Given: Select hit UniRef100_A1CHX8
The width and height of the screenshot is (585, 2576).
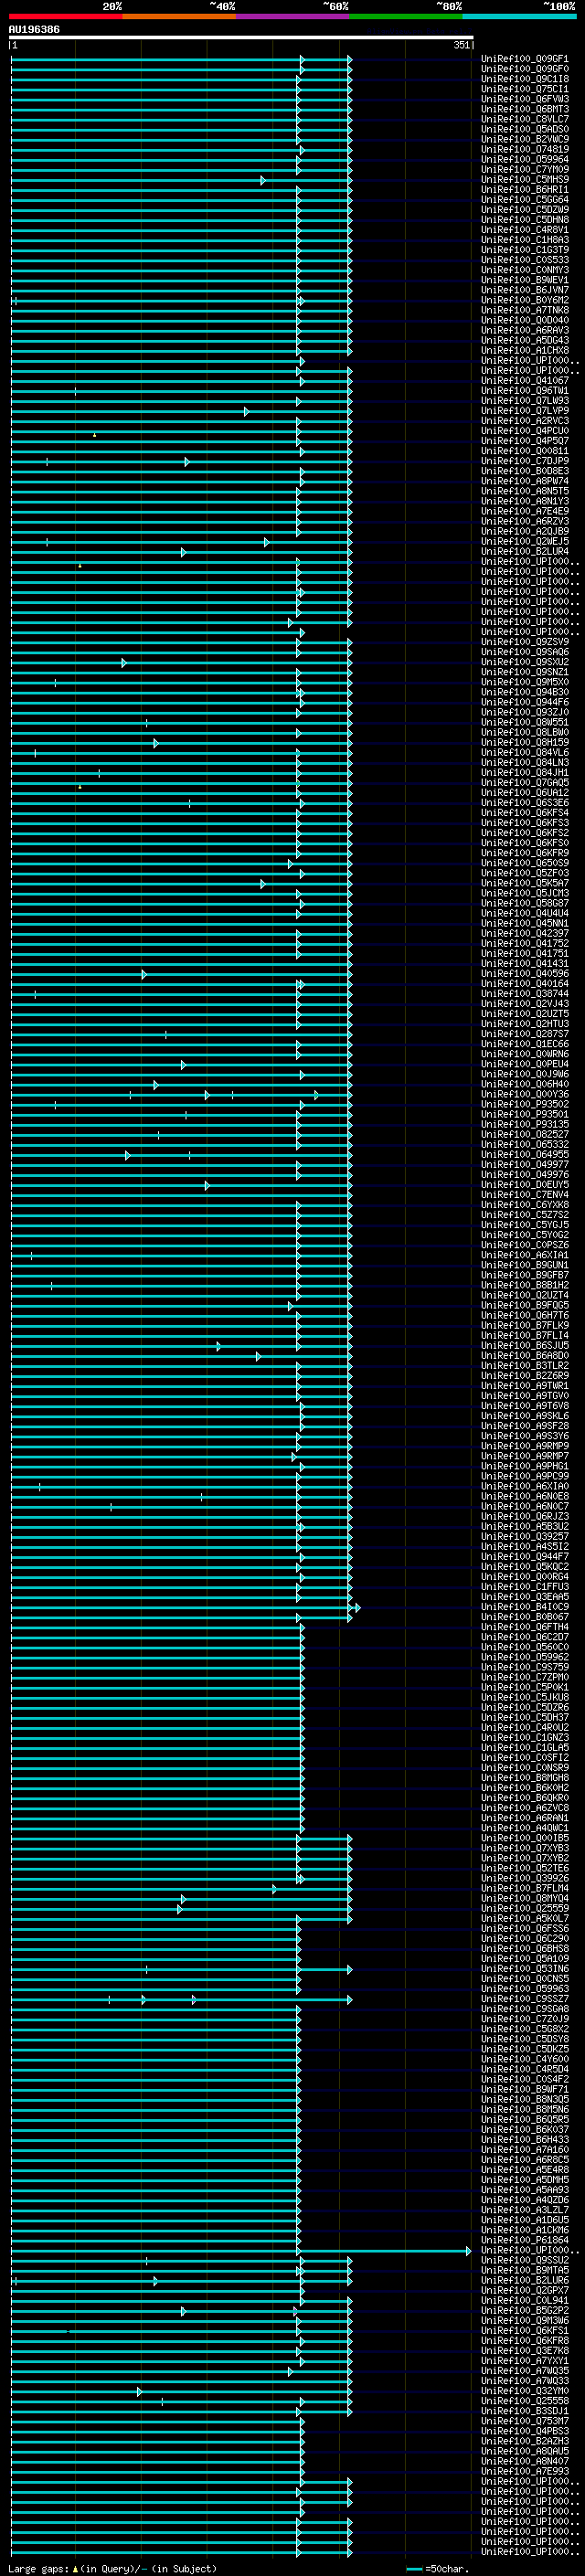Looking at the screenshot, I should 525,350.
